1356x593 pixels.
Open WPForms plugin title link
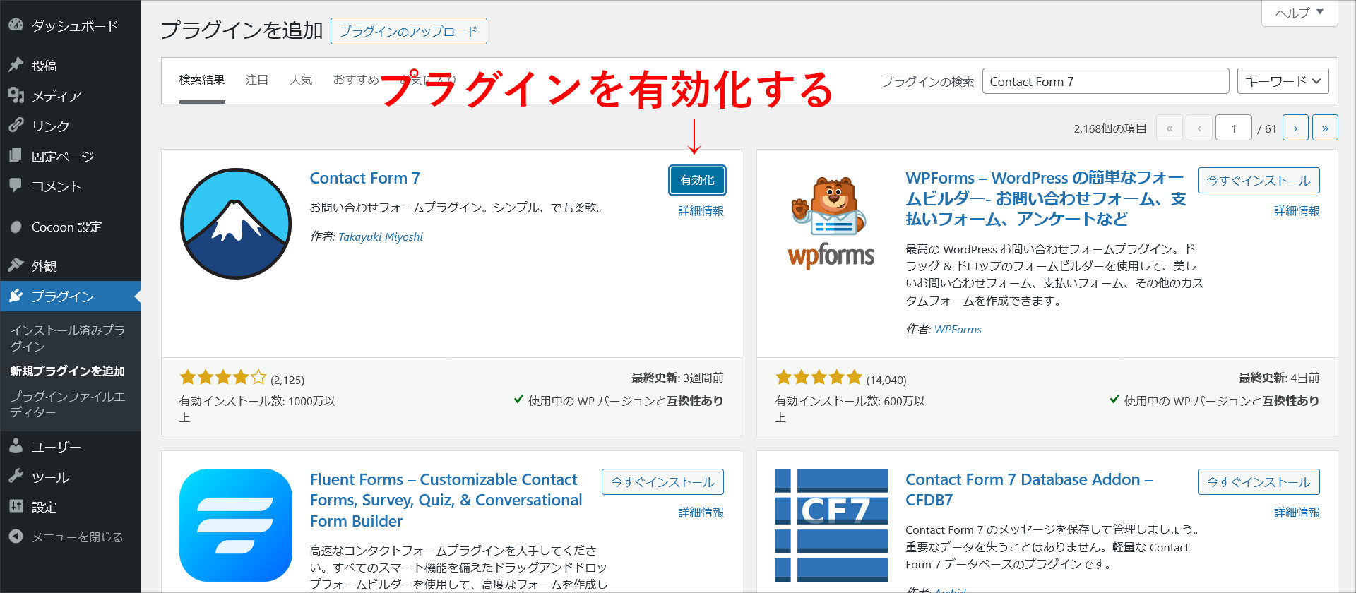pos(1046,198)
